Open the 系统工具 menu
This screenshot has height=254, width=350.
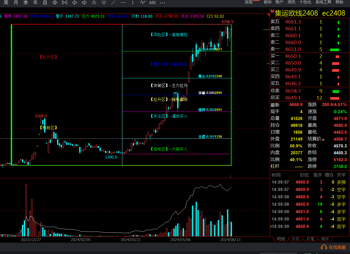point(323,2)
